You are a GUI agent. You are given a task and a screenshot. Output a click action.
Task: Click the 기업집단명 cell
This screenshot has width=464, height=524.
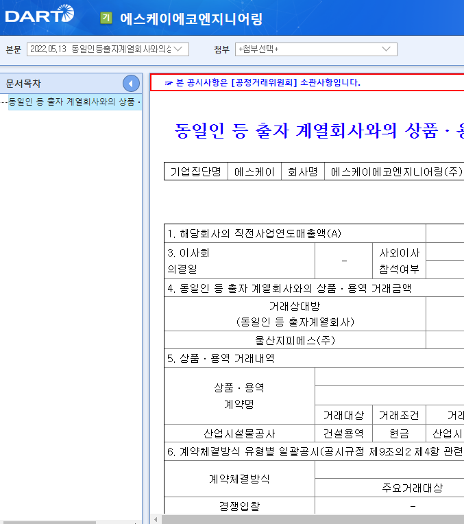(196, 171)
